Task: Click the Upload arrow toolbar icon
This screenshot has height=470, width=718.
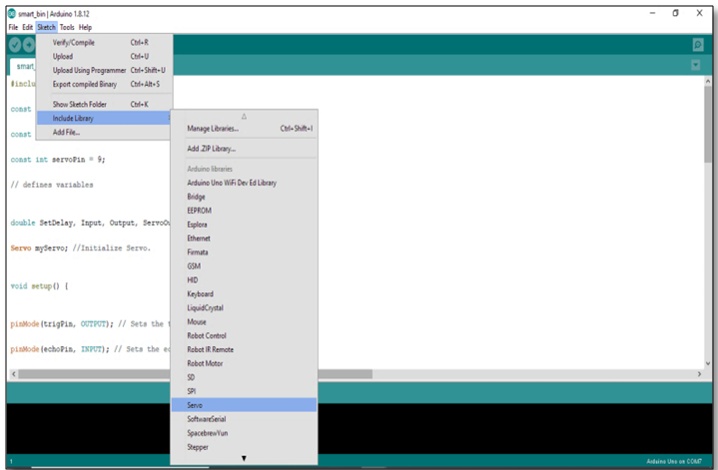Action: click(29, 44)
